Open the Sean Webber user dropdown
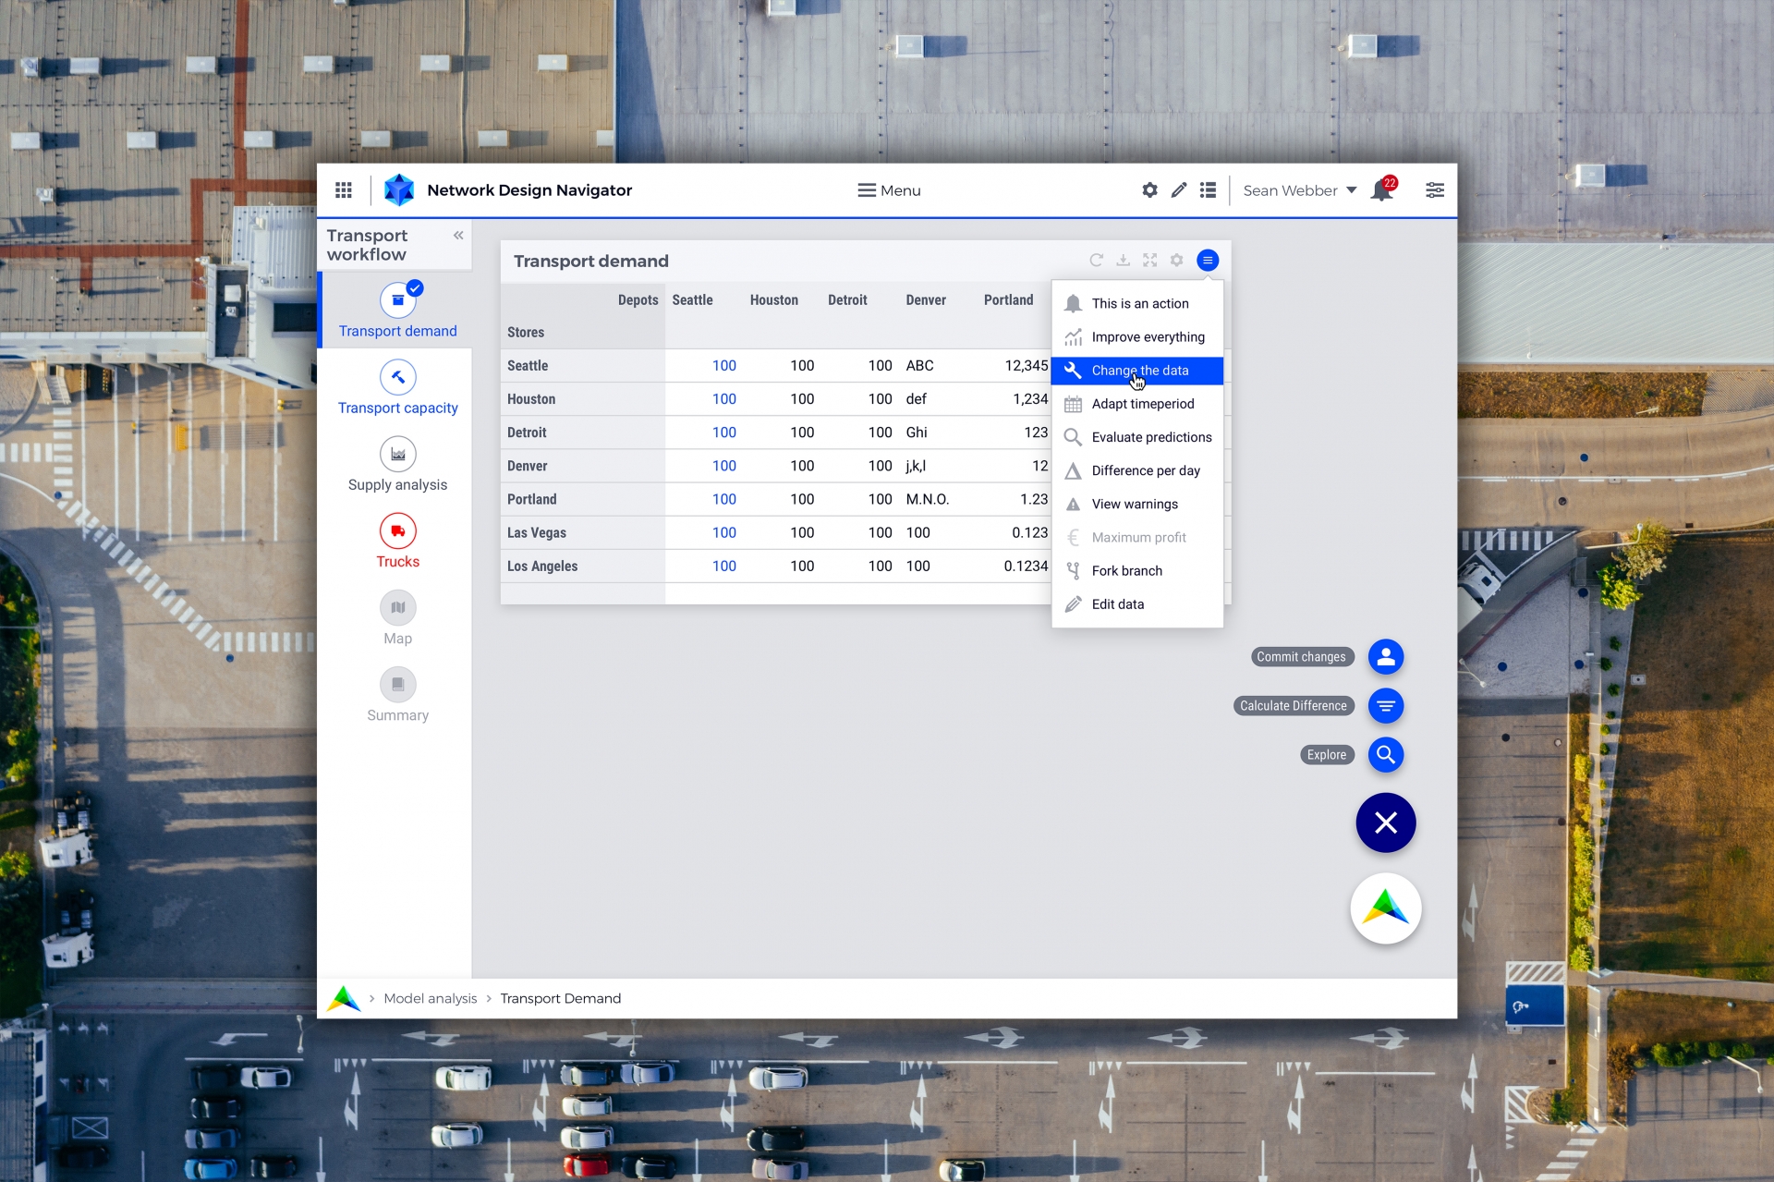 coord(1299,190)
